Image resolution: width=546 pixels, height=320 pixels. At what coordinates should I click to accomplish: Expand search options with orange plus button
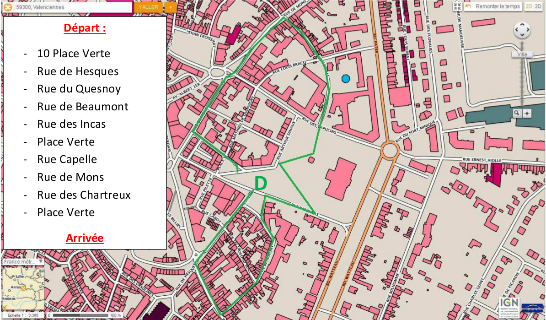[x=170, y=7]
